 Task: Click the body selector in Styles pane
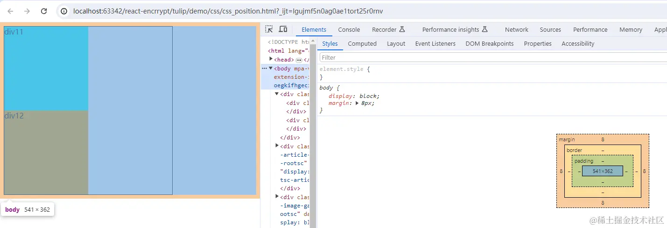[327, 88]
